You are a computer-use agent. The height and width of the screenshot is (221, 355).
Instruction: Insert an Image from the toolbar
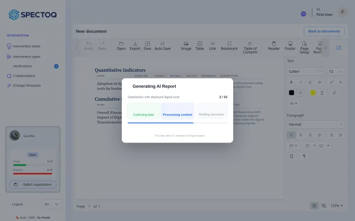pyautogui.click(x=186, y=46)
